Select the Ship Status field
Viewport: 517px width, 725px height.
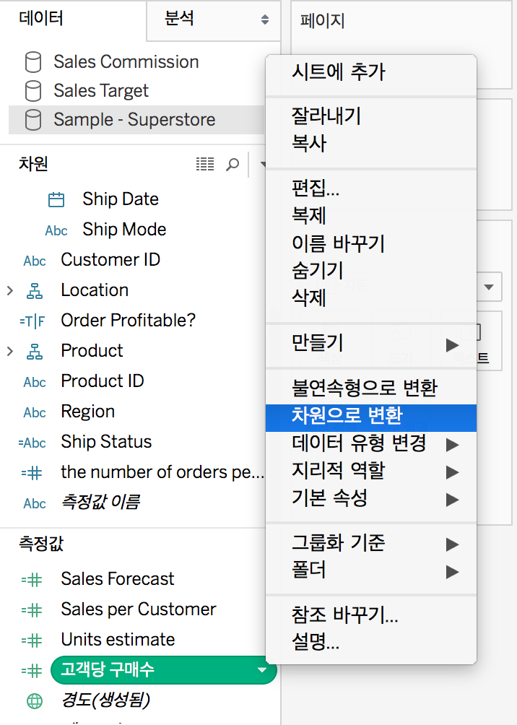[x=106, y=442]
